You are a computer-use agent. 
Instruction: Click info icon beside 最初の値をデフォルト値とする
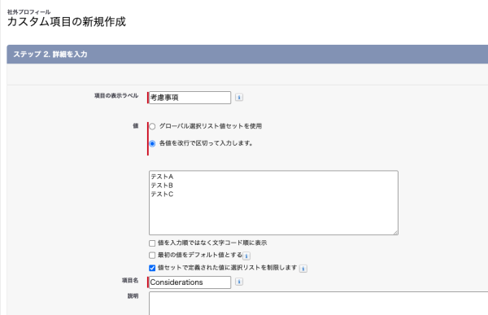pos(246,256)
